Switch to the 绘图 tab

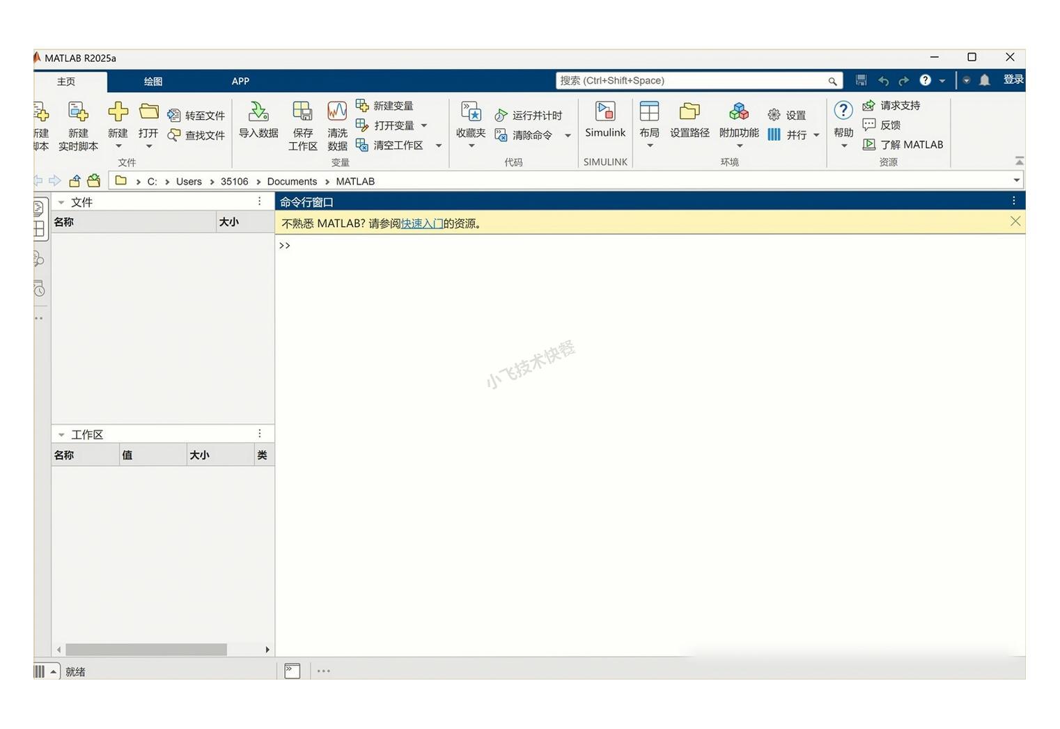[x=153, y=81]
